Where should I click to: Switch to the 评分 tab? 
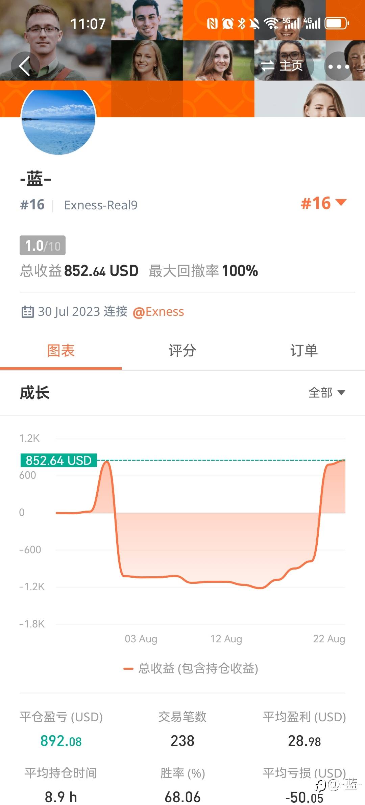coord(182,351)
